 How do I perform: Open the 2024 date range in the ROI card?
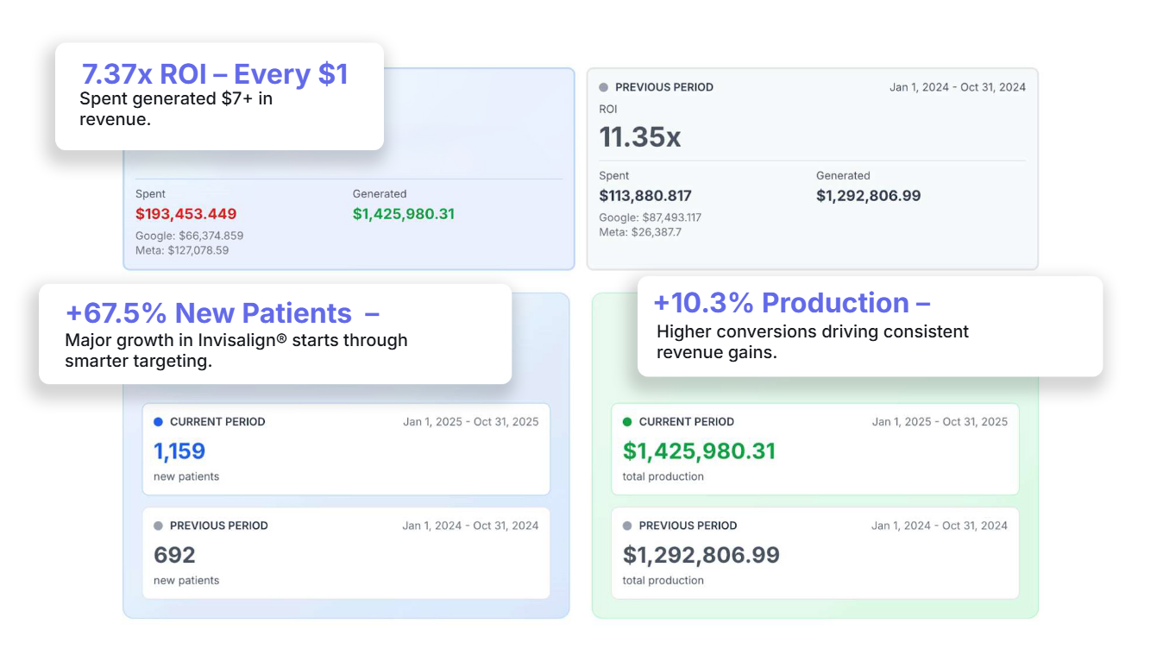958,87
